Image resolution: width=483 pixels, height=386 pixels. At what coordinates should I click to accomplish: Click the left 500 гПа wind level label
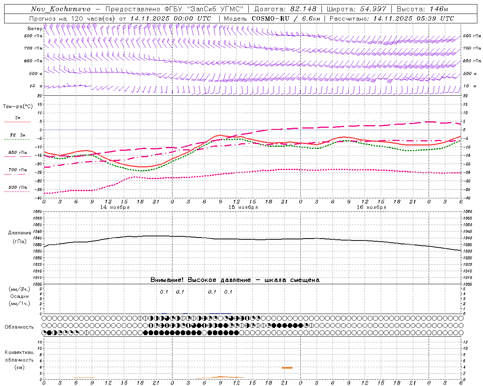(33, 36)
